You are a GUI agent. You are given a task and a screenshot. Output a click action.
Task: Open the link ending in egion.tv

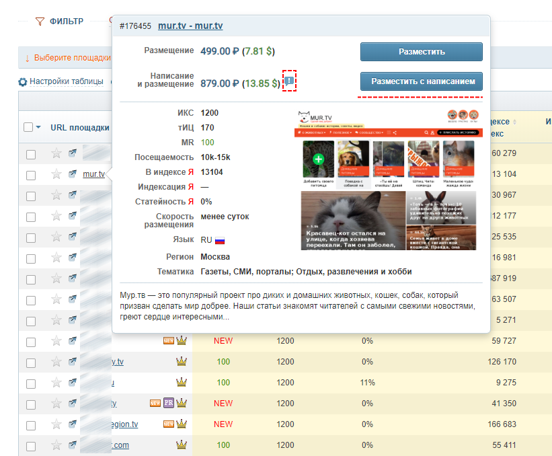124,424
